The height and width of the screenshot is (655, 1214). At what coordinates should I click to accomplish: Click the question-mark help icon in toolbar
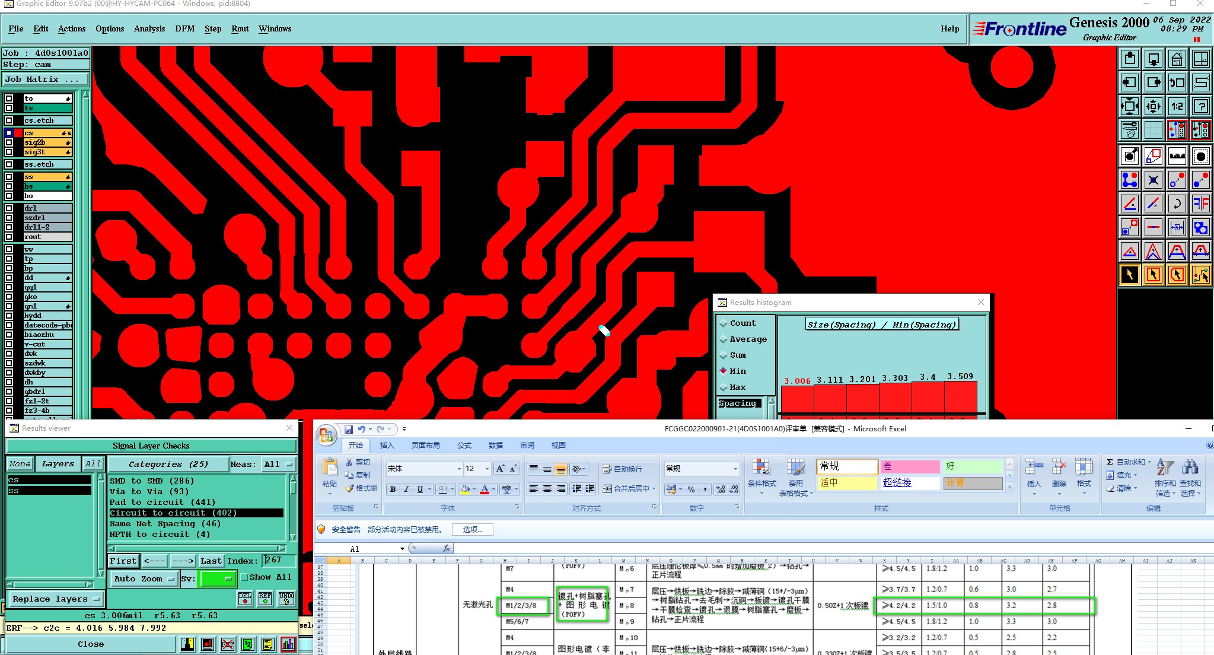[1200, 106]
